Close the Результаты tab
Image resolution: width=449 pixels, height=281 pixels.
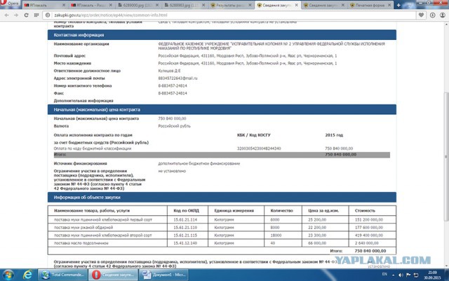(250, 5)
